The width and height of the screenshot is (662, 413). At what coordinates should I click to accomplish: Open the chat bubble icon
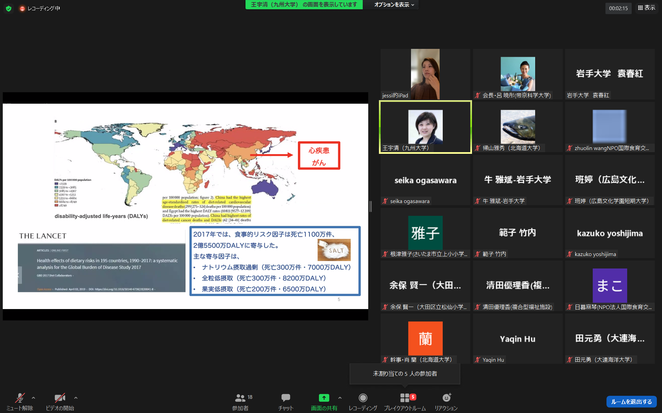(x=285, y=398)
